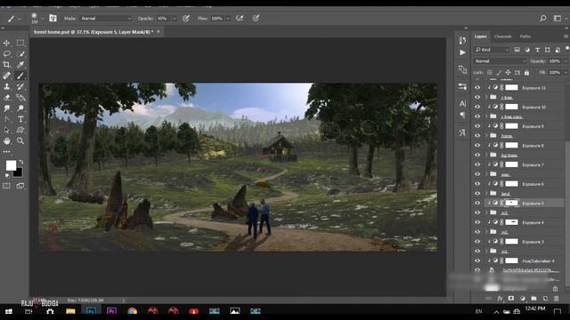Open the Character panel icon
This screenshot has width=570, height=320.
tap(462, 104)
